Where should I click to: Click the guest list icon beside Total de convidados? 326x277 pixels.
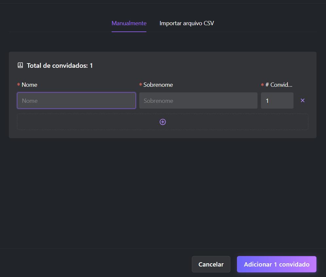point(20,65)
